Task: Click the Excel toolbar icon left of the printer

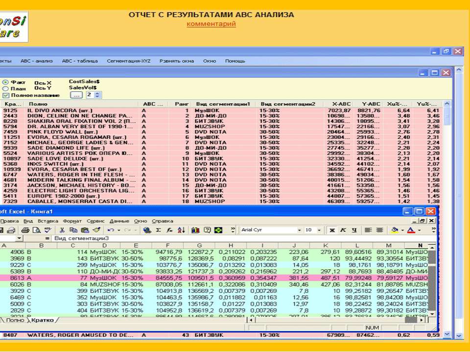Action: [11, 230]
